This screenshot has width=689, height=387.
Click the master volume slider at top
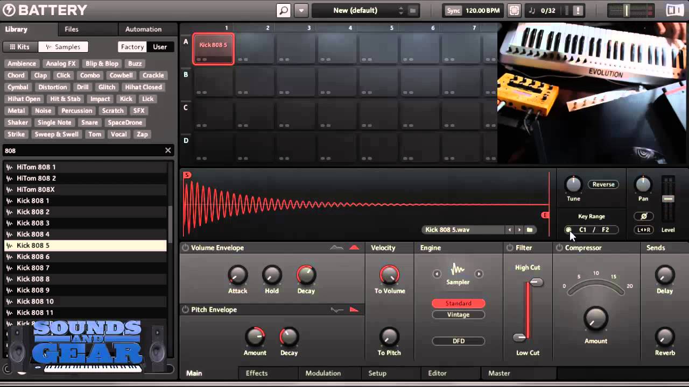(x=626, y=10)
